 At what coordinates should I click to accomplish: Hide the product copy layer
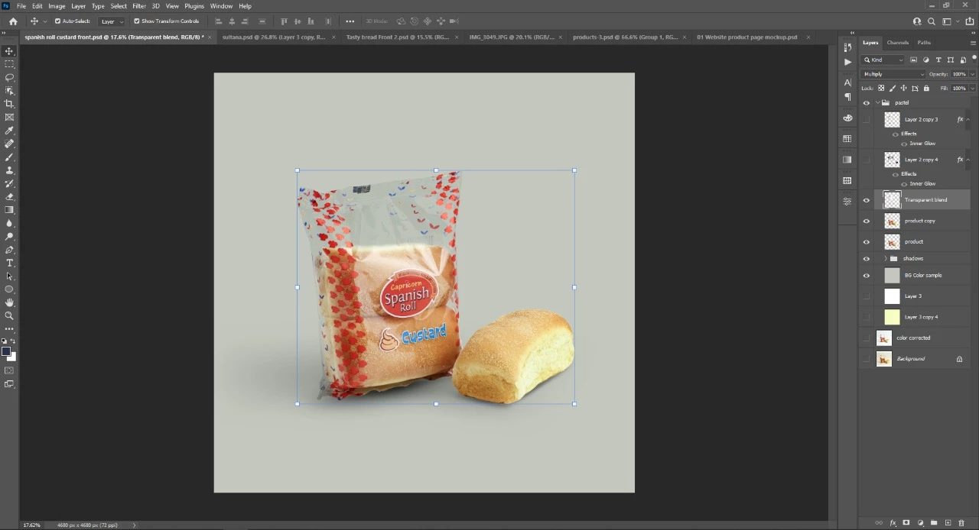click(867, 221)
